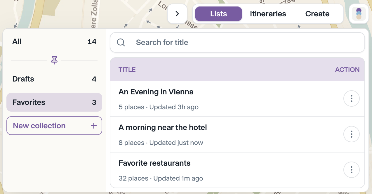This screenshot has width=372, height=194.
Task: Click the plus icon on New collection
Action: tap(94, 126)
